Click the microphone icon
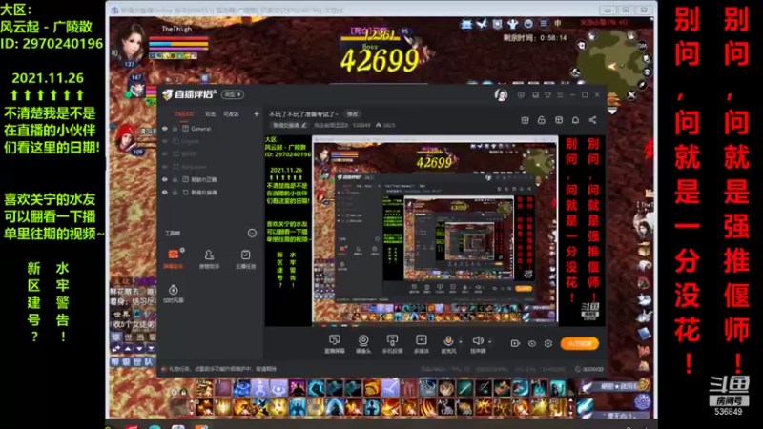 448,341
